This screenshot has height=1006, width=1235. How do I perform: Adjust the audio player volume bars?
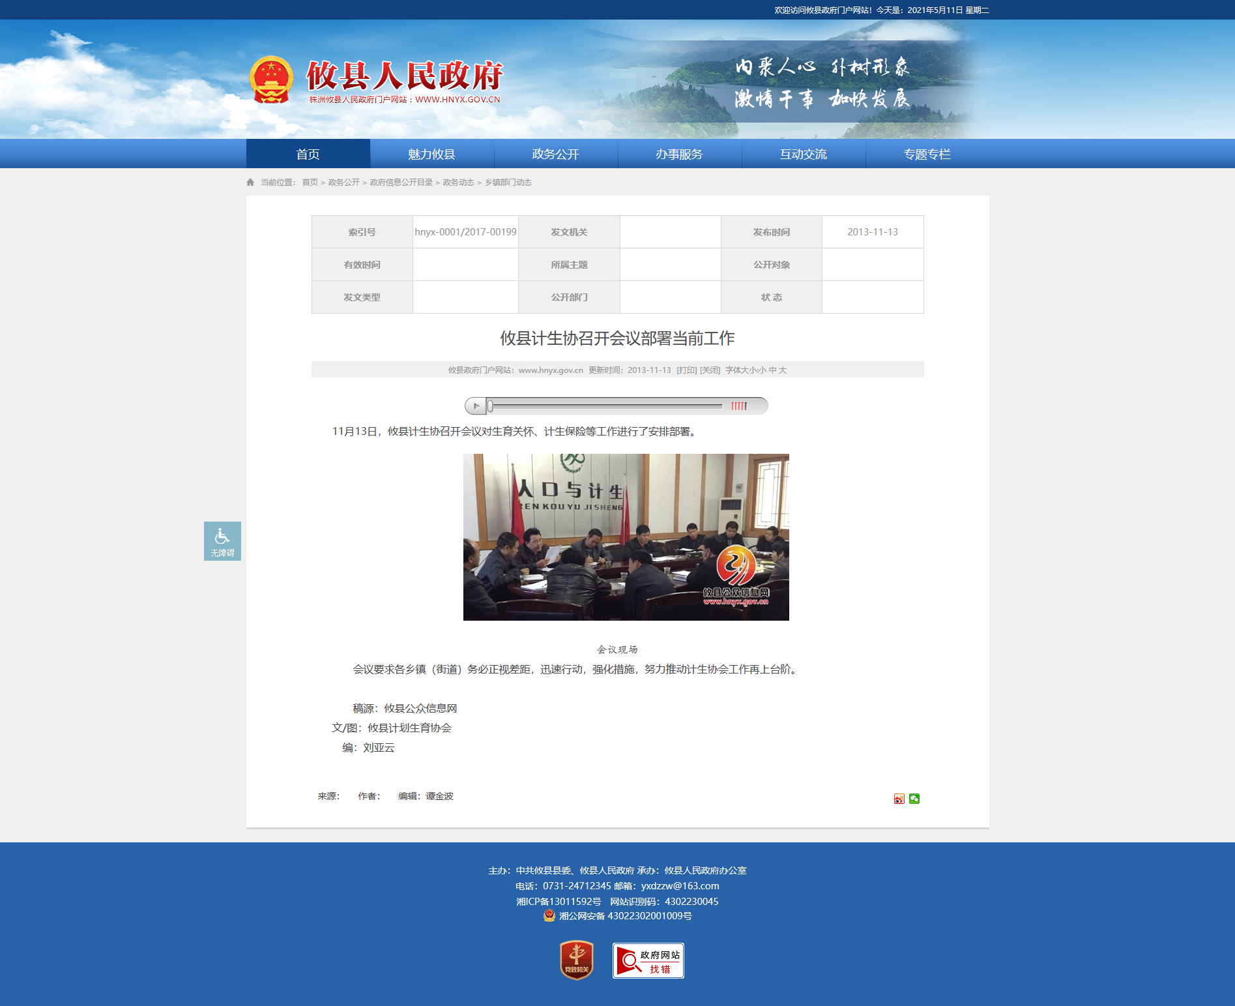pyautogui.click(x=738, y=406)
